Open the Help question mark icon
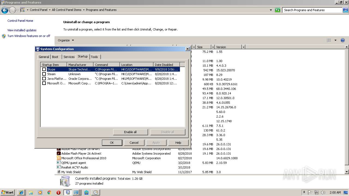This screenshot has height=196, width=349. pyautogui.click(x=343, y=40)
